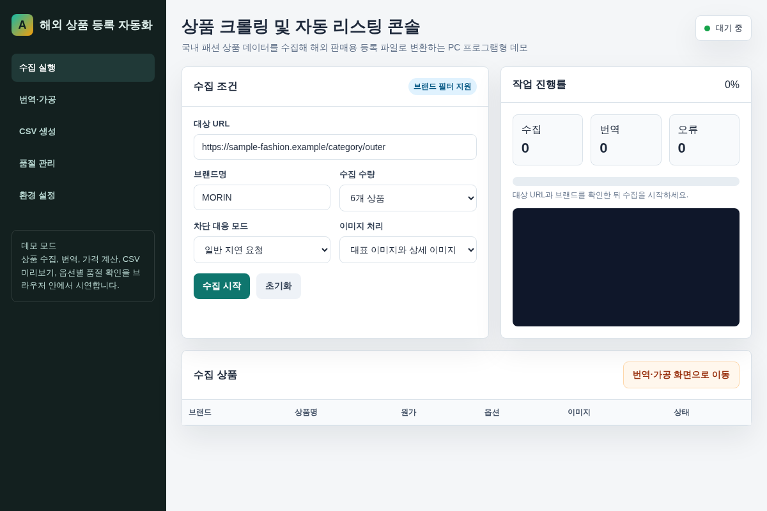Click the 수집 조건 panel heading
Screen dimensions: 767x511
click(x=215, y=86)
